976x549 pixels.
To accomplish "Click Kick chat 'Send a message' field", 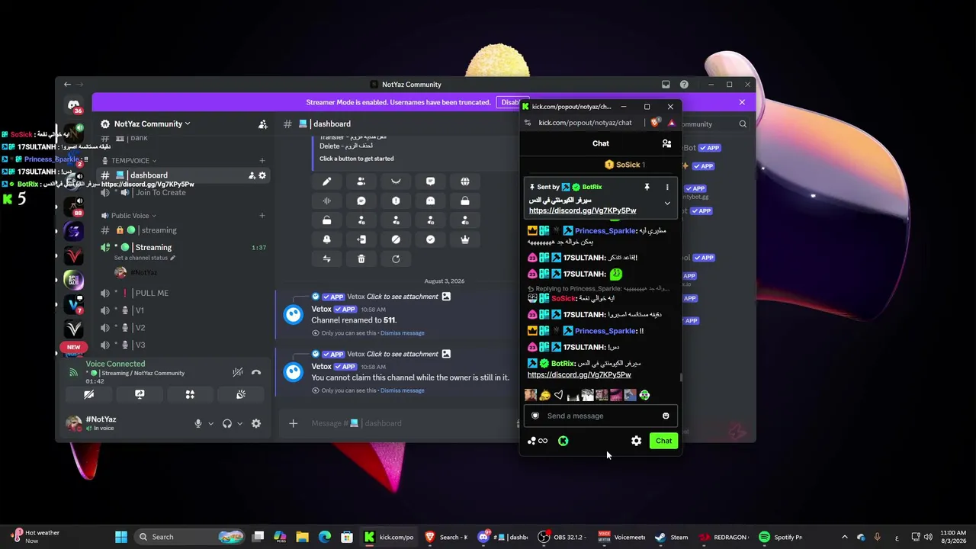I will [599, 416].
